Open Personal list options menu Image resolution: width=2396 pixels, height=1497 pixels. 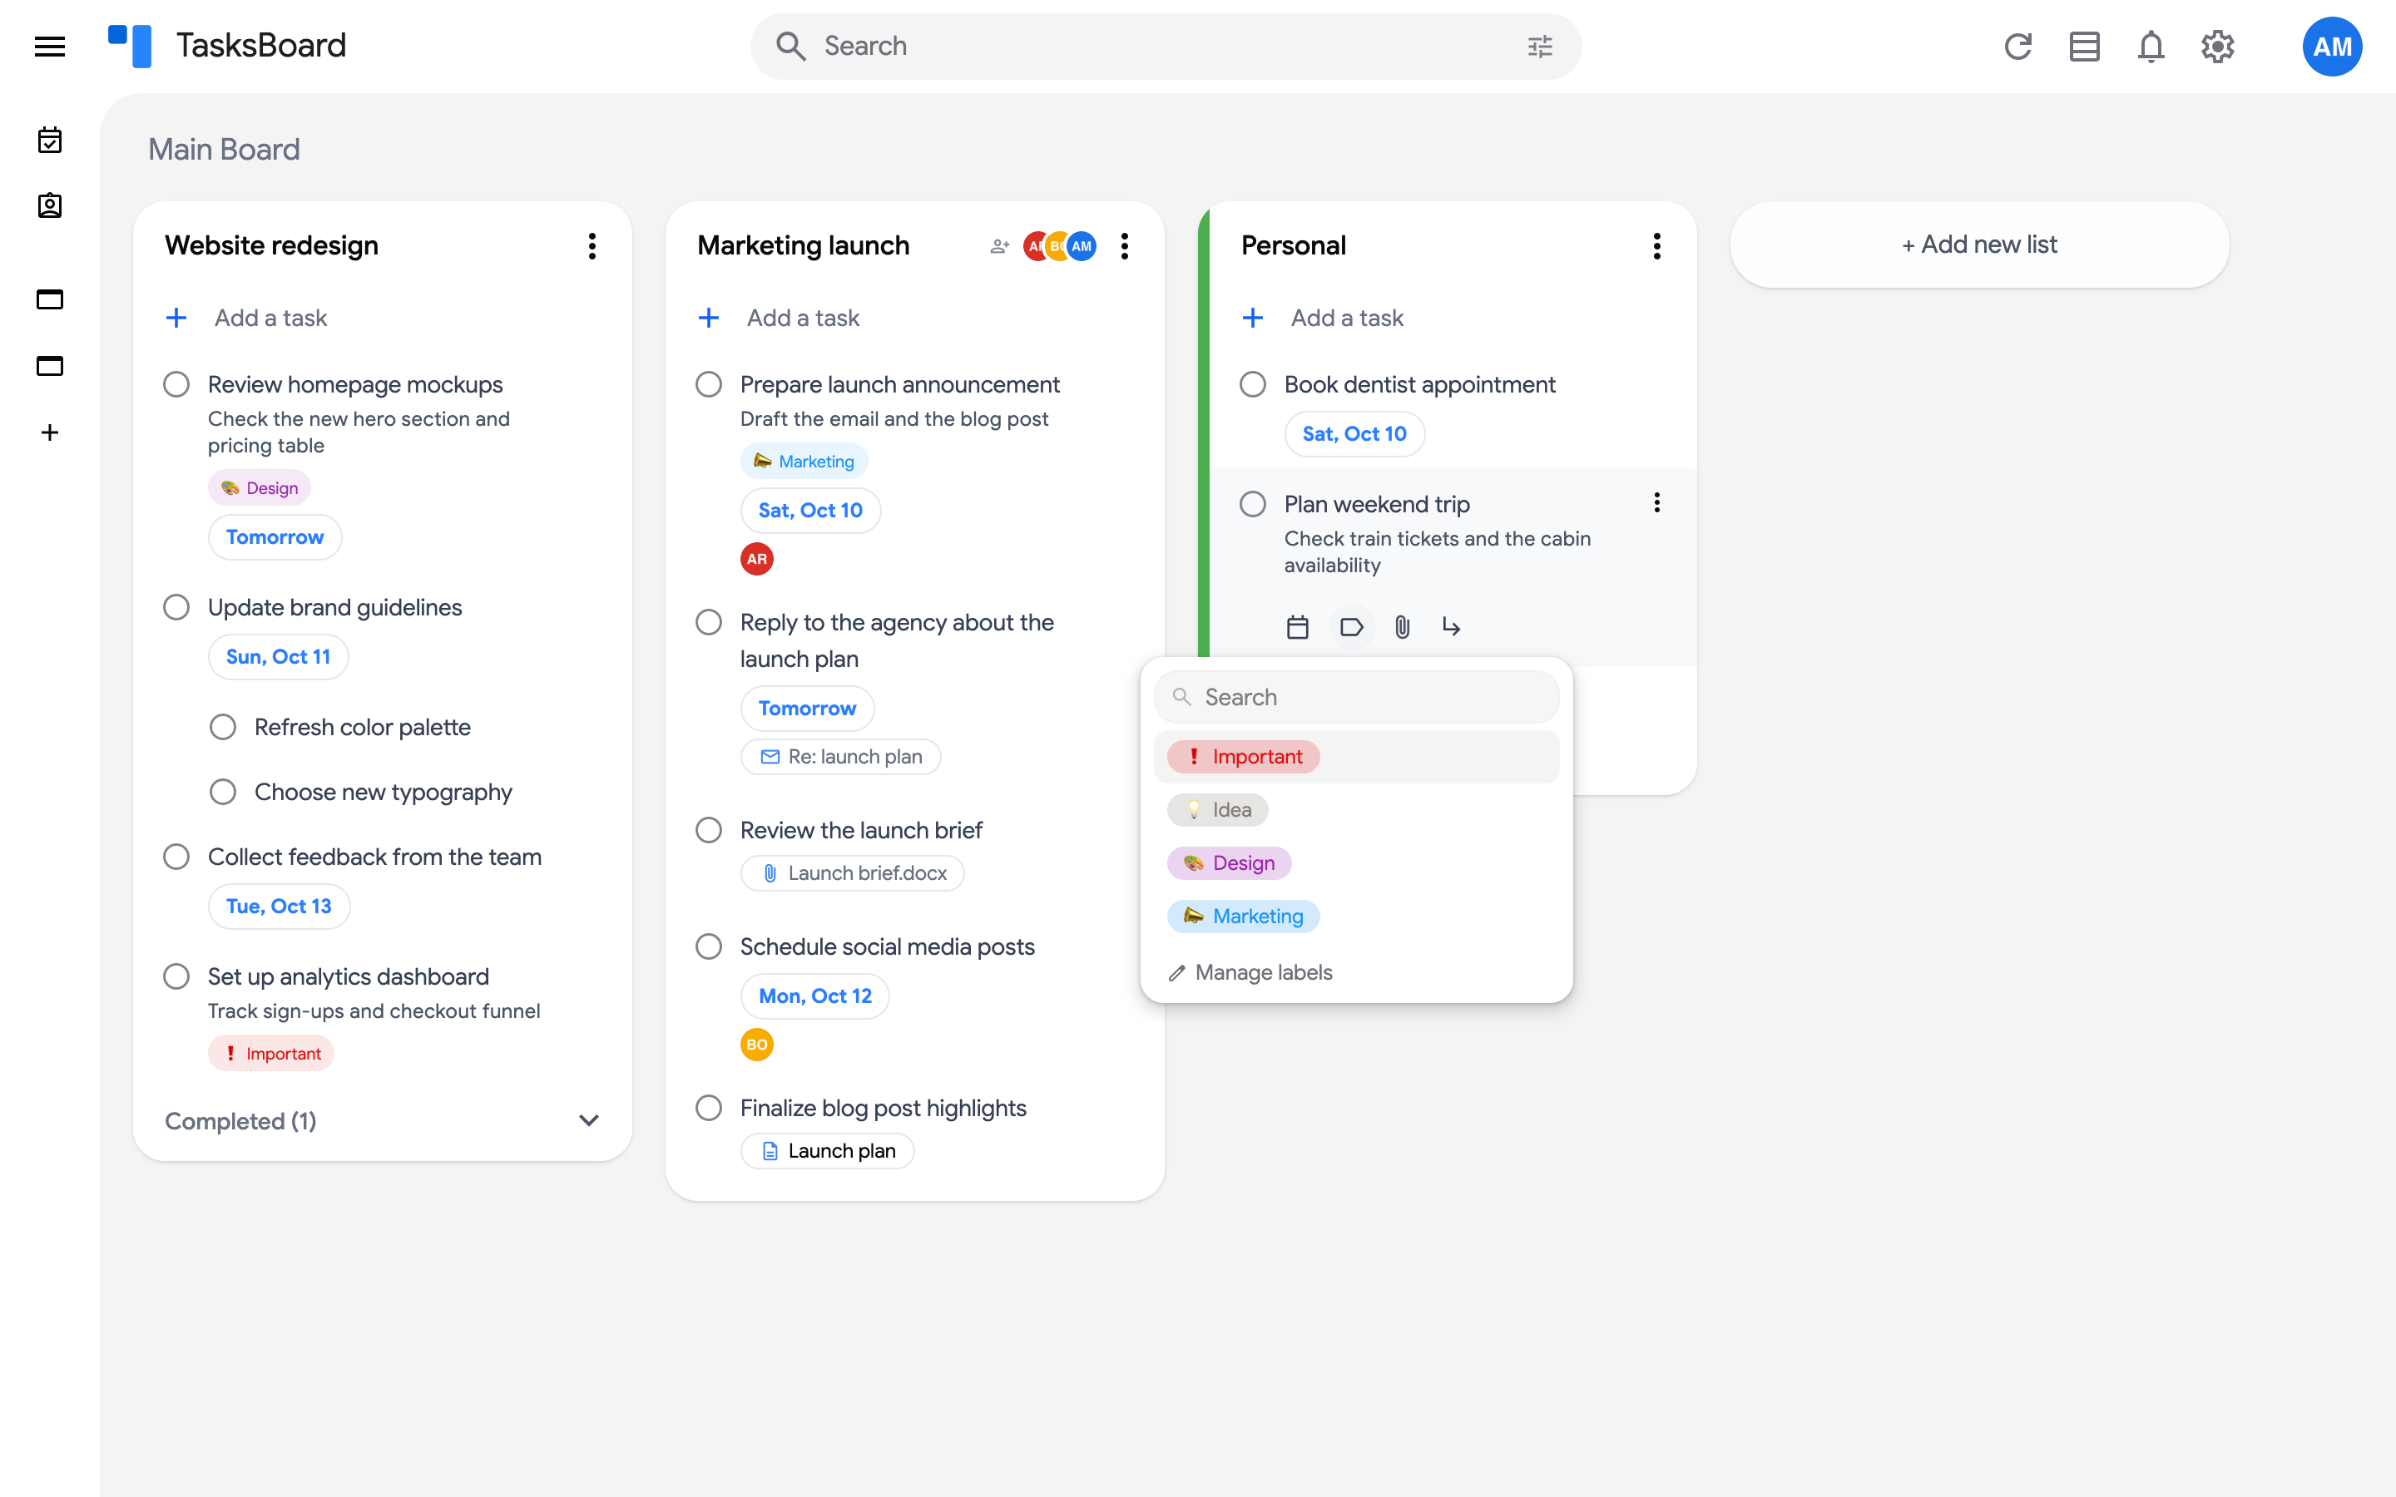pos(1656,245)
